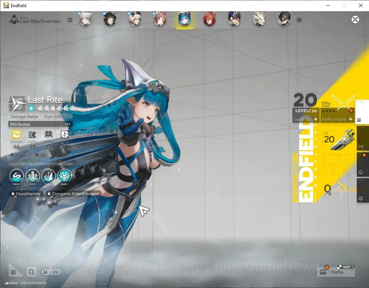Click the LEVEL/ 20 label
Viewport: 369px width, 288px height.
[x=306, y=111]
